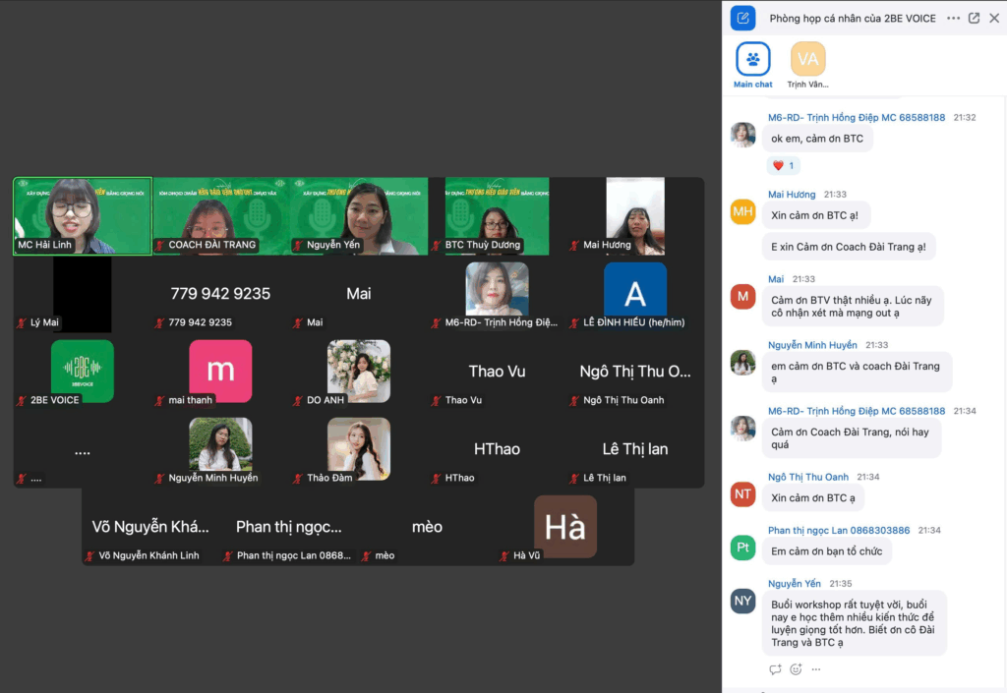Close the chat side panel
Image resolution: width=1007 pixels, height=693 pixels.
(994, 18)
